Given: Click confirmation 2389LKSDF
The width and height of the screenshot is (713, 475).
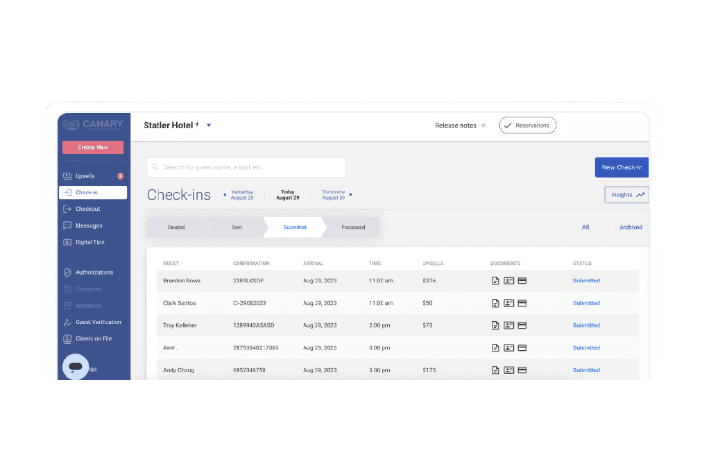Looking at the screenshot, I should tap(248, 281).
